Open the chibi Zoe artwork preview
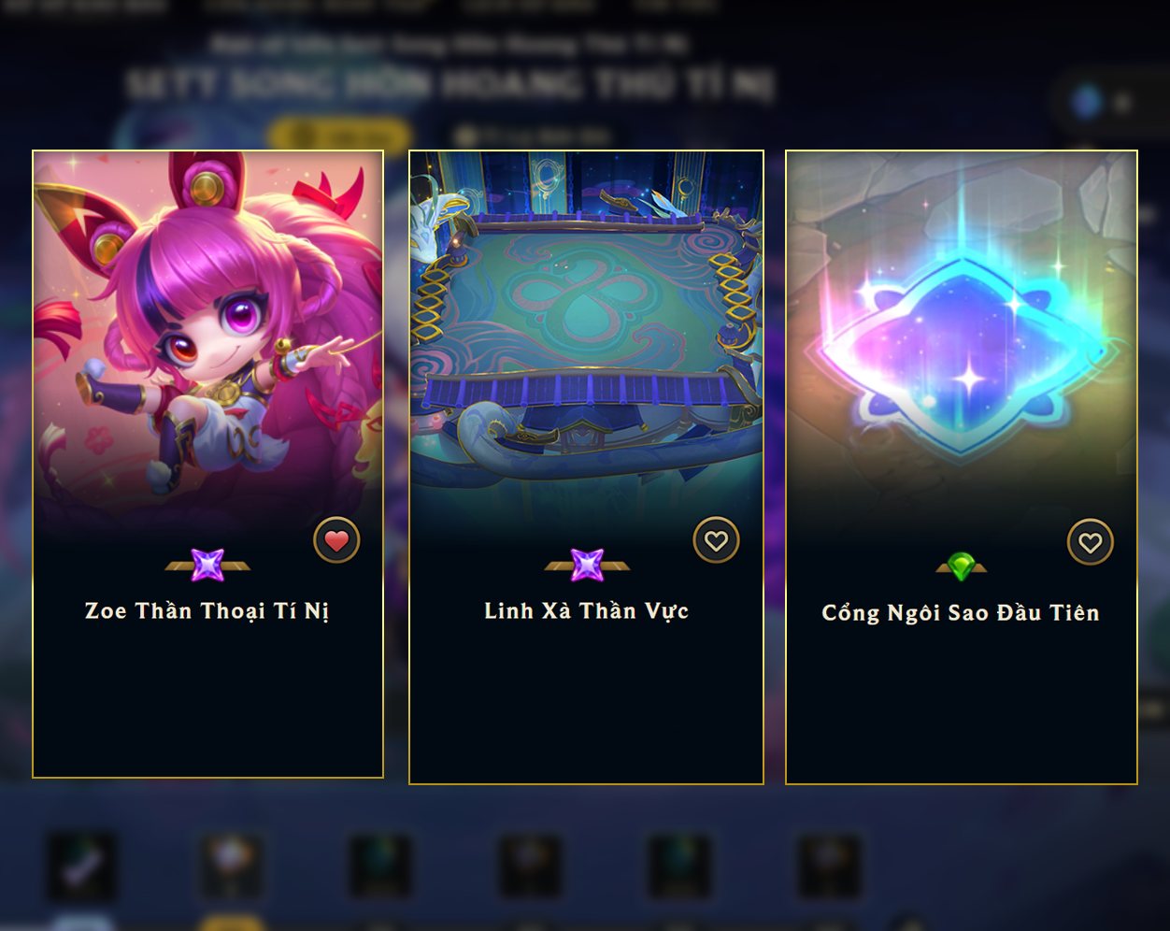This screenshot has width=1170, height=931. coord(208,337)
